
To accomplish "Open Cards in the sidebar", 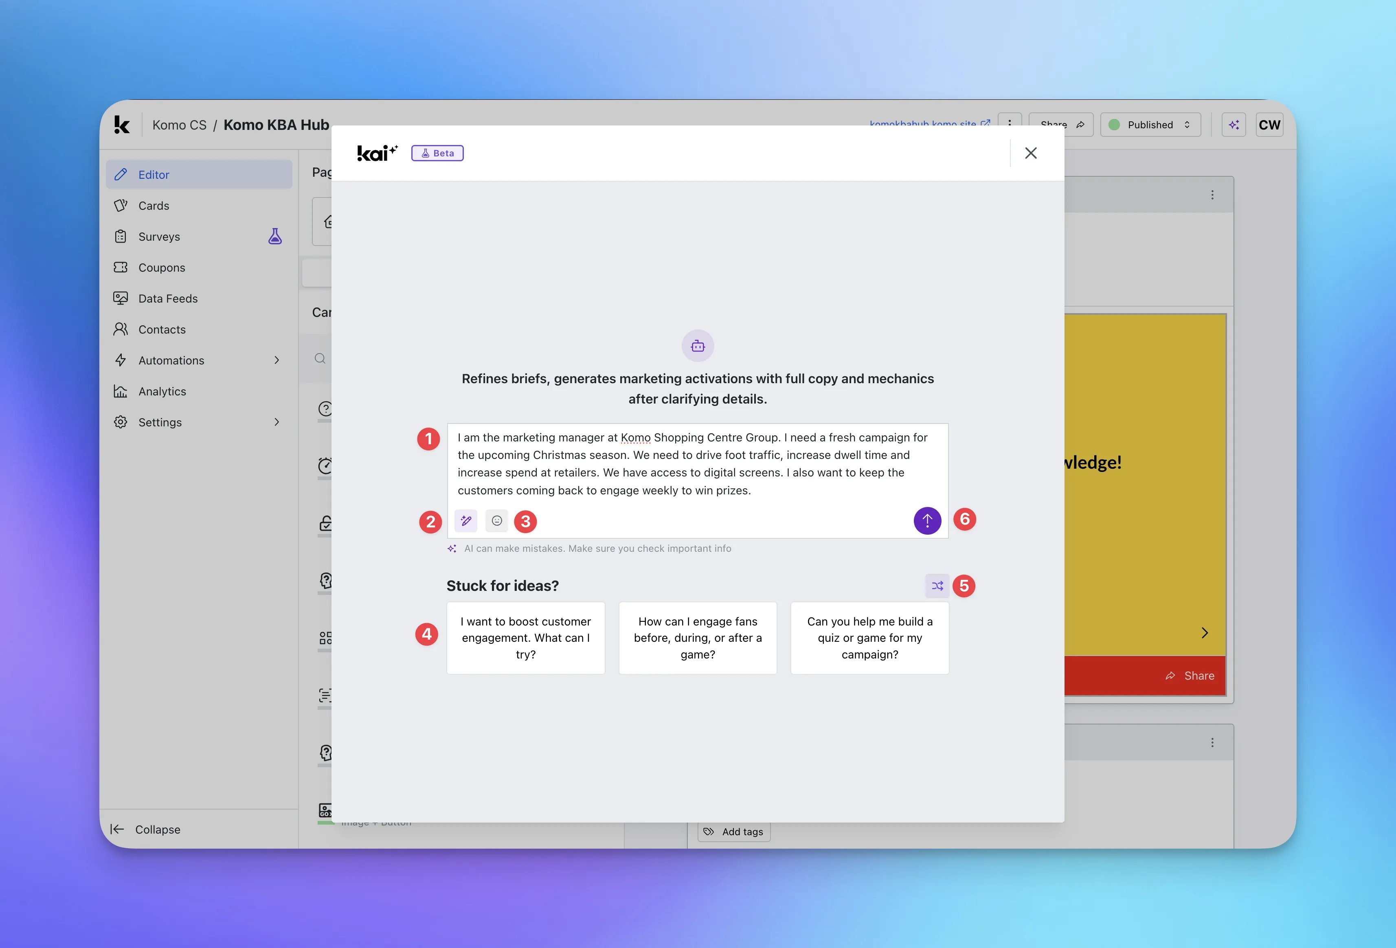I will [199, 206].
